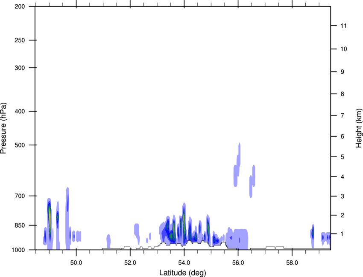
Task: Pick the 9 km height label
Action: coord(342,72)
